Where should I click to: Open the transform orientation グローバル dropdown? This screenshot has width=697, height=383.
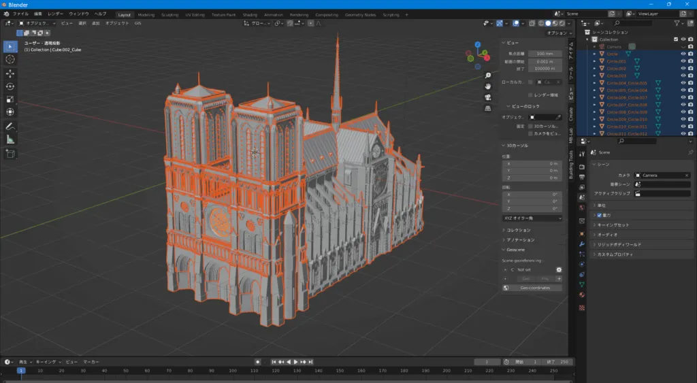257,23
